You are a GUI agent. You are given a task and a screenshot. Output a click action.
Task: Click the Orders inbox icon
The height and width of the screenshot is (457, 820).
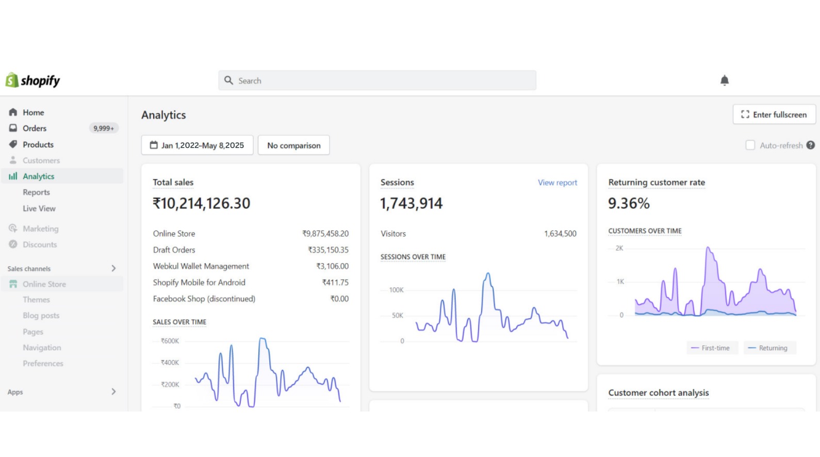click(x=13, y=128)
